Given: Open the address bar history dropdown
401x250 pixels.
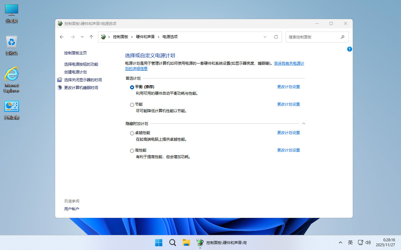Looking at the screenshot, I should pyautogui.click(x=265, y=37).
